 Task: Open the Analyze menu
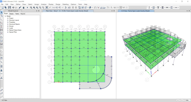(44, 4)
